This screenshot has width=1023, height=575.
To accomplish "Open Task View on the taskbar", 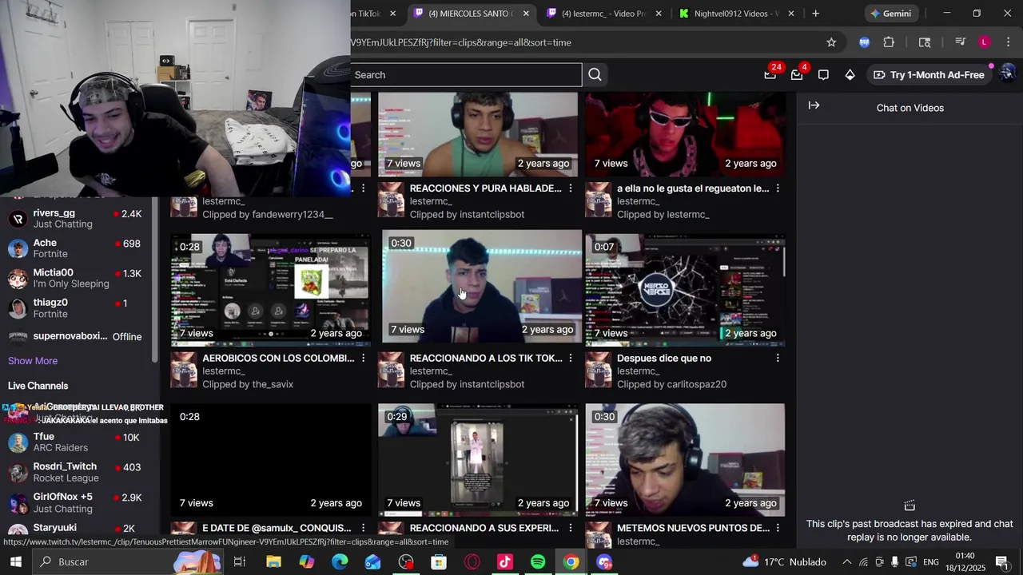I will point(239,562).
